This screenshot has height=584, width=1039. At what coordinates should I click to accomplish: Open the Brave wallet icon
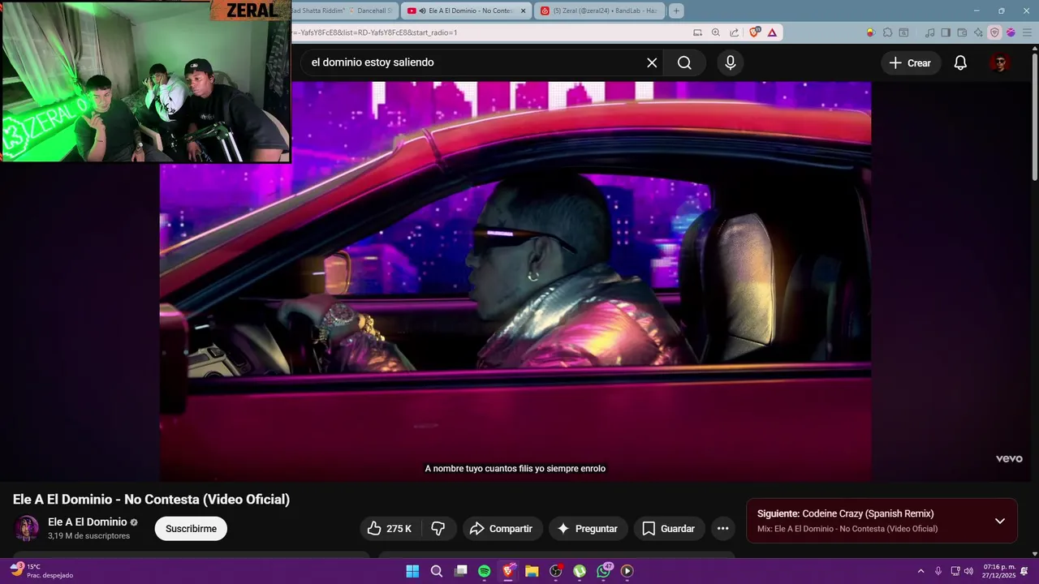962,32
